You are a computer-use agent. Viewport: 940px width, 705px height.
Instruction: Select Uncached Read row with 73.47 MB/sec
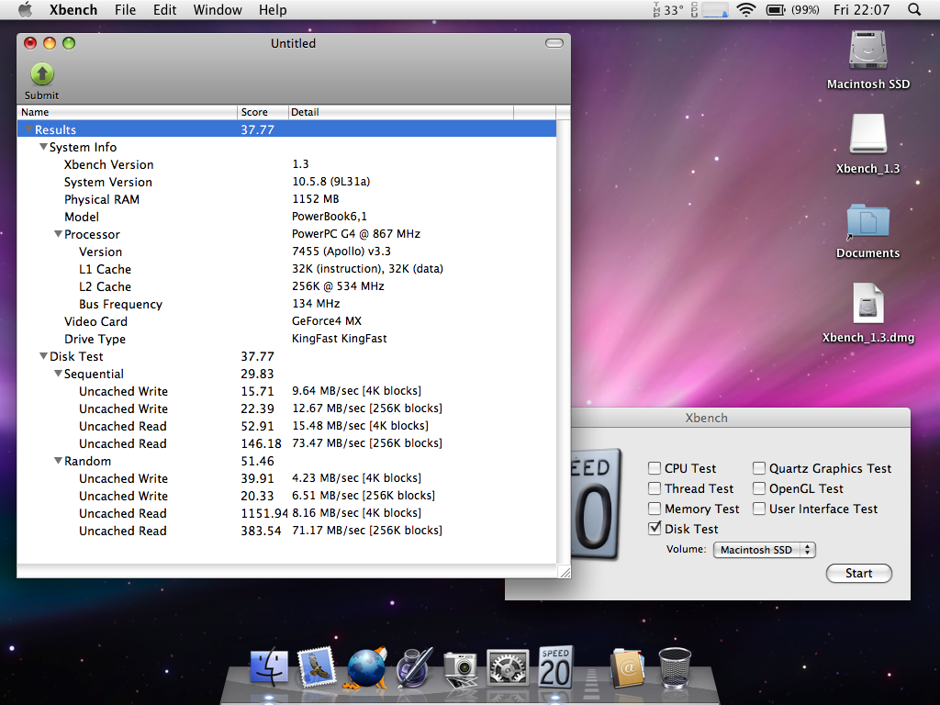click(286, 443)
